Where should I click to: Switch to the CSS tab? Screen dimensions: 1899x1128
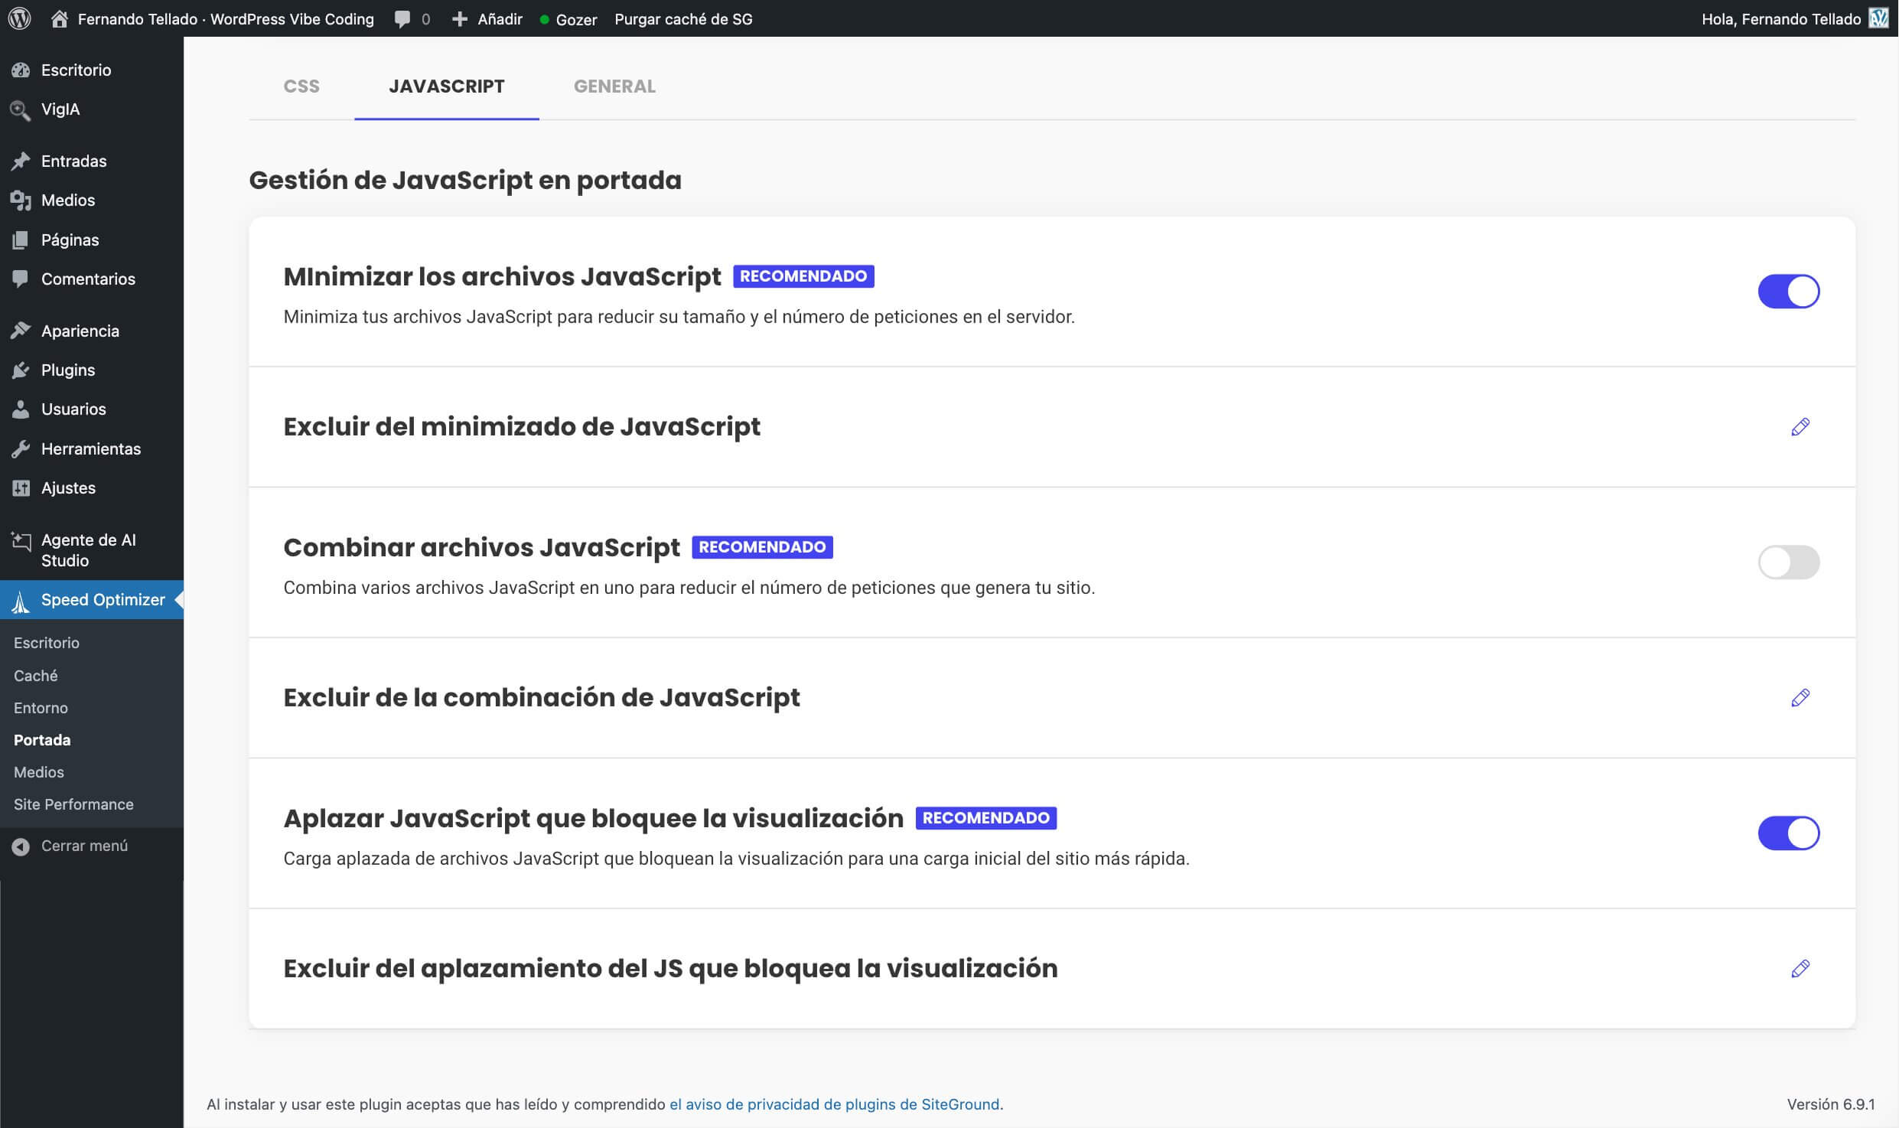click(301, 86)
